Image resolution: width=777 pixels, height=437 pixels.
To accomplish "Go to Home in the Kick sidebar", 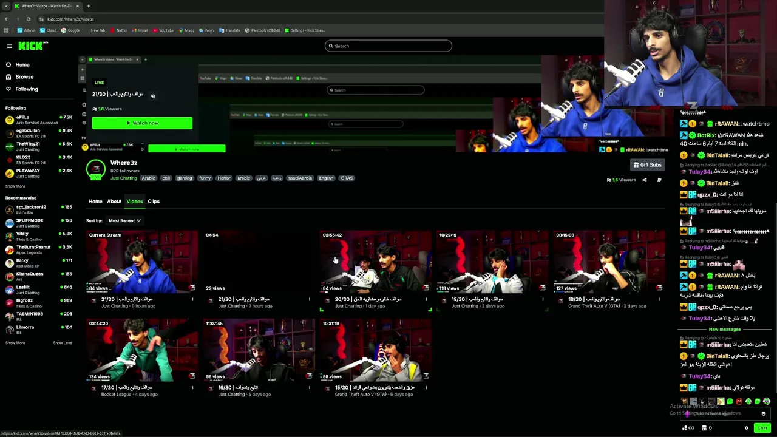I will point(22,65).
